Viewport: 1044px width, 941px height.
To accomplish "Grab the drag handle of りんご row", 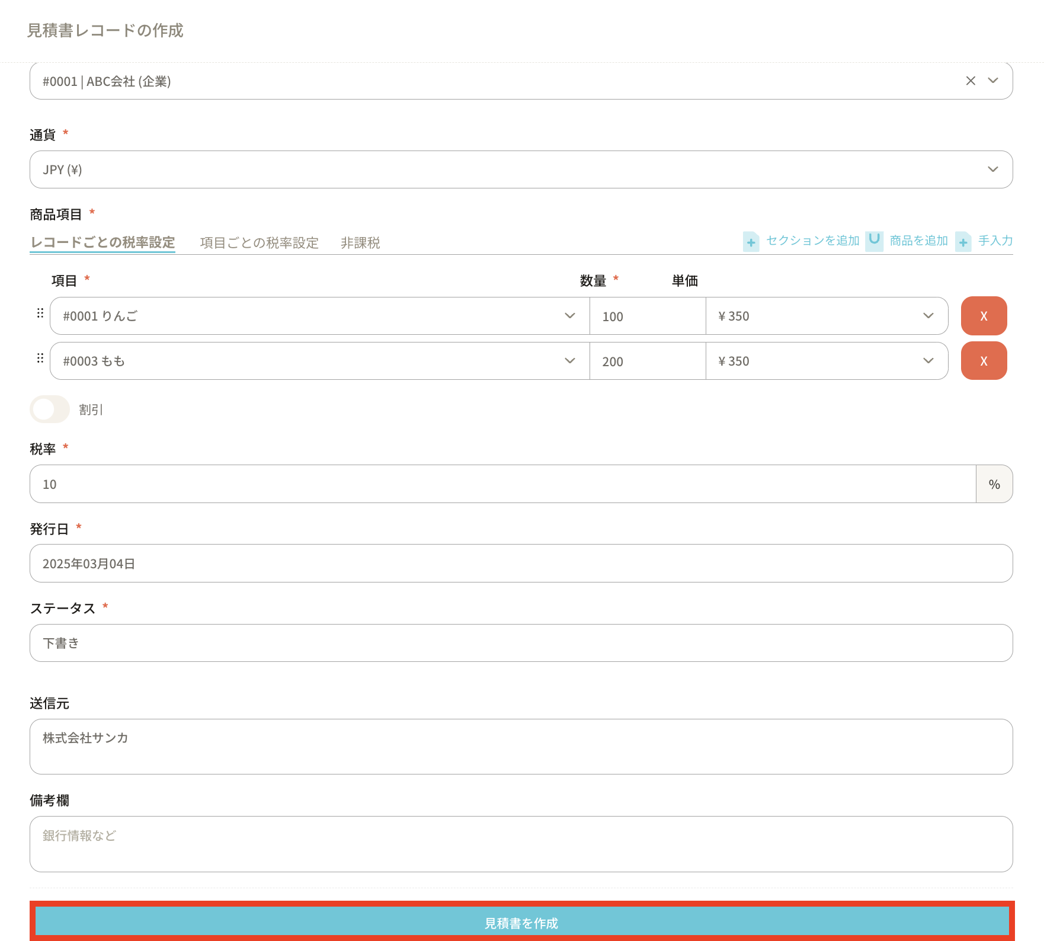I will pos(40,313).
